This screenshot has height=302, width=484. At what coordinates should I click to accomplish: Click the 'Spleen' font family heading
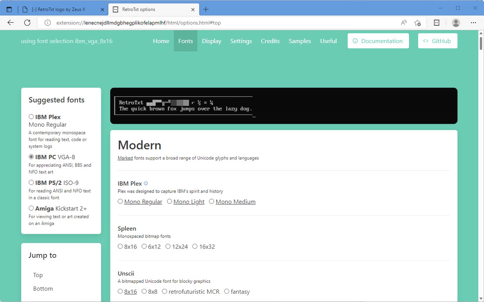(127, 228)
